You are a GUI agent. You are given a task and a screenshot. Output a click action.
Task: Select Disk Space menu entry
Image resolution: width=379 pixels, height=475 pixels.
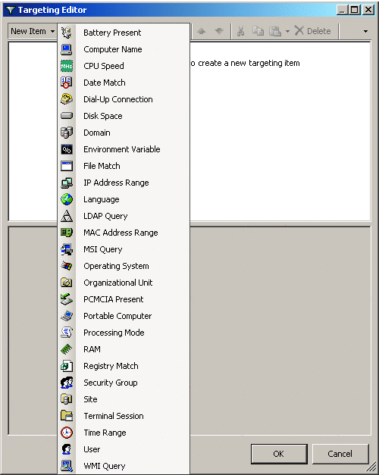coord(124,116)
